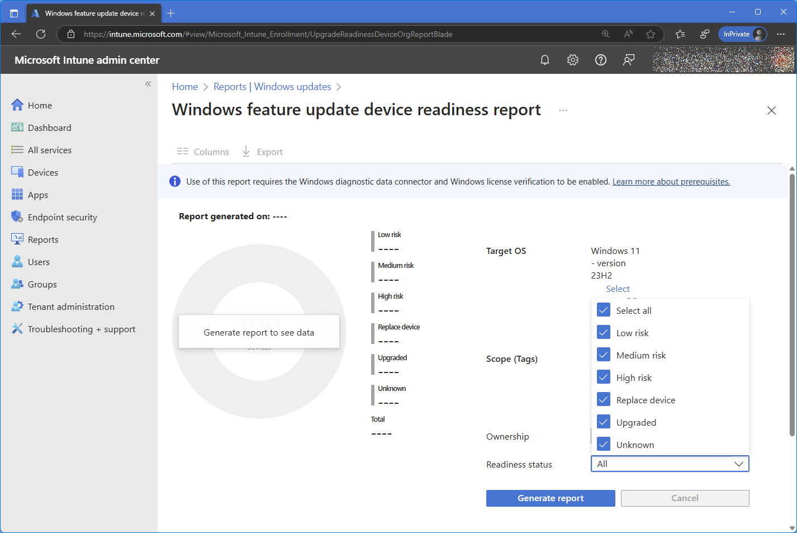Click the Generate report button
This screenshot has height=533, width=797.
coord(550,498)
